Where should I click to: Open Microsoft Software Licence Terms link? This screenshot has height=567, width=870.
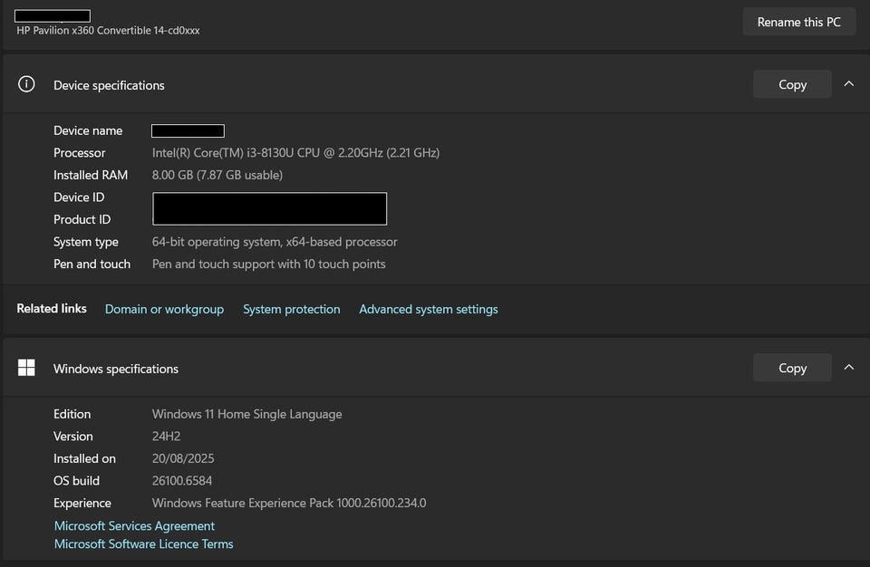pos(143,543)
